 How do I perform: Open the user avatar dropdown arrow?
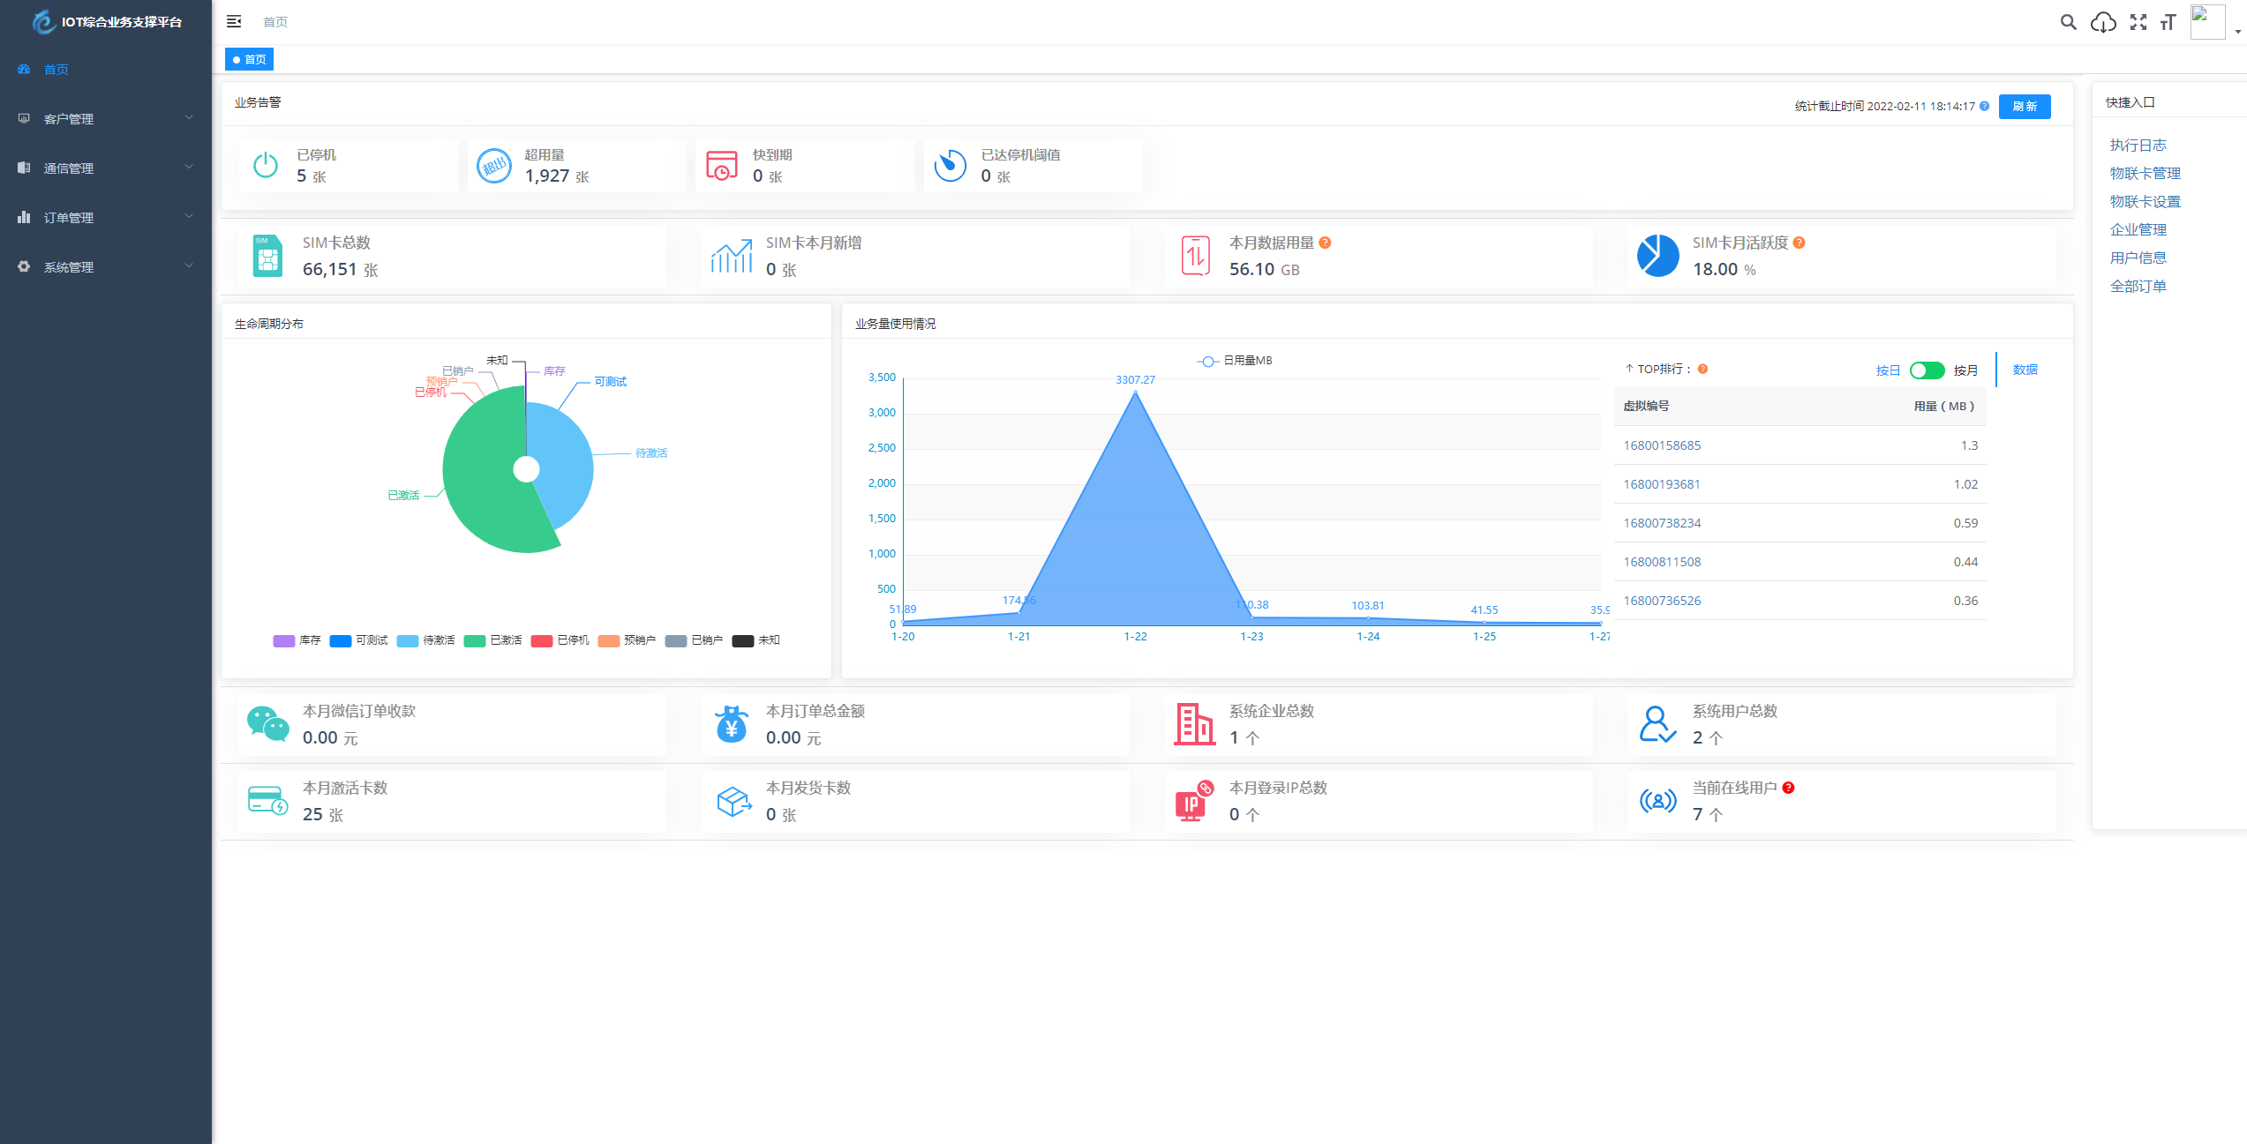tap(2237, 31)
